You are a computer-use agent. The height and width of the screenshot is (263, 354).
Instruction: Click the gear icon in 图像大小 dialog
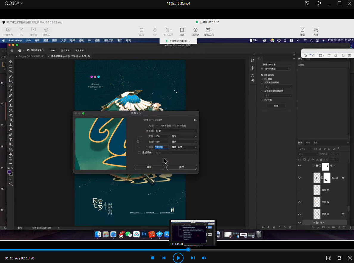(x=195, y=120)
